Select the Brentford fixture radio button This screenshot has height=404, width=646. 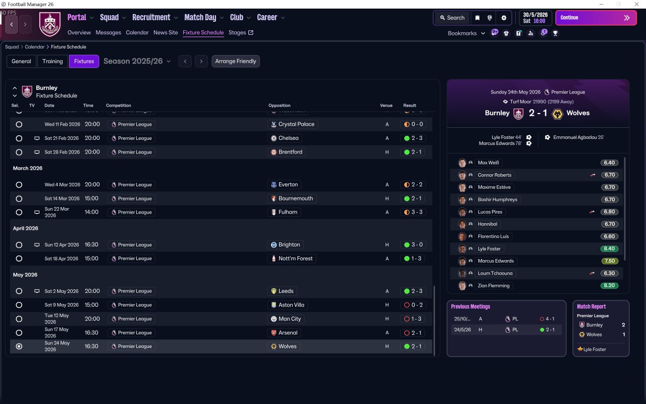[19, 152]
